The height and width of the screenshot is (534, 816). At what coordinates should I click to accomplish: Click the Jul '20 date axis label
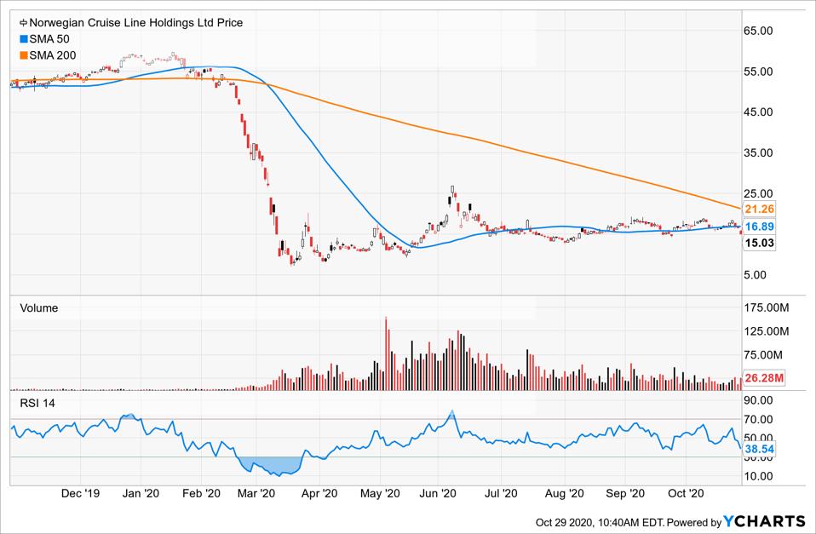(501, 493)
